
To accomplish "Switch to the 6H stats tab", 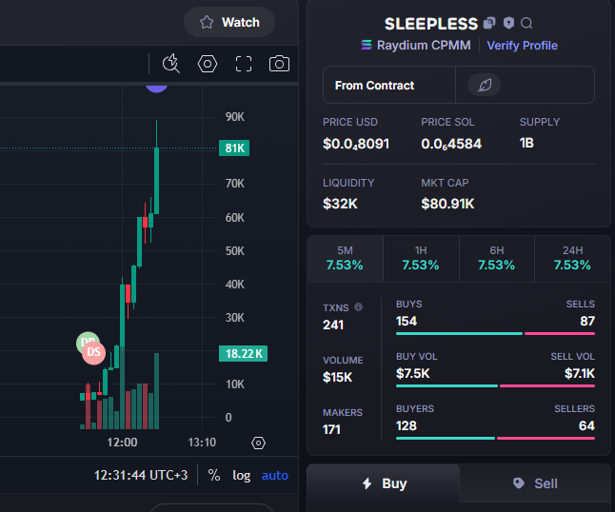I will 497,259.
